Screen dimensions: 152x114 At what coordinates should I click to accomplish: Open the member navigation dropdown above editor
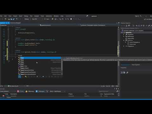click(99, 25)
